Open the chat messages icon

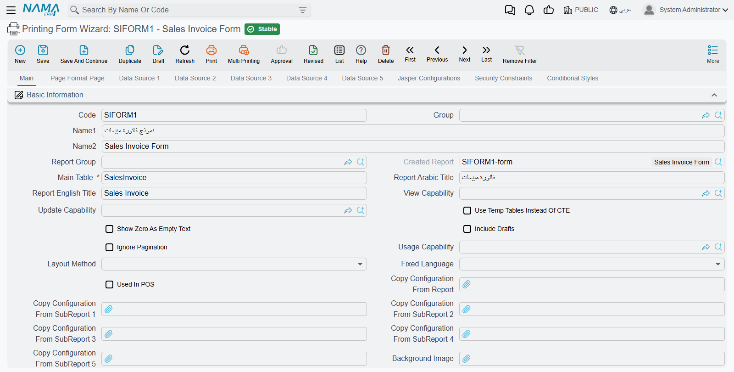[510, 10]
